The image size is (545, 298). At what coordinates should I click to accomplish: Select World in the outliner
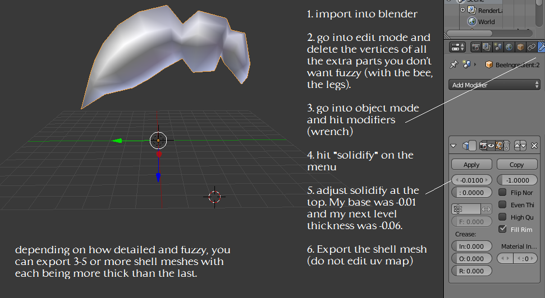tap(486, 22)
